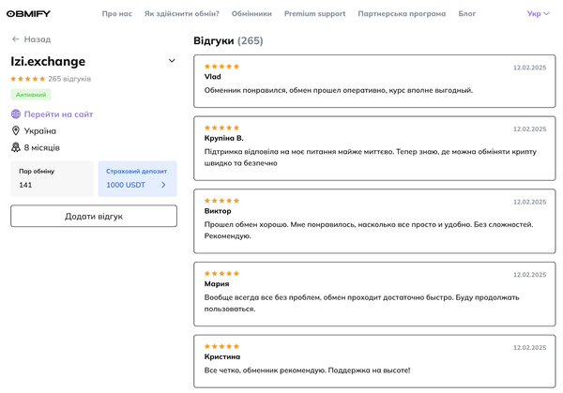Click the five stars on Vlad's review
Screen dimensions: 563x393
[221, 67]
